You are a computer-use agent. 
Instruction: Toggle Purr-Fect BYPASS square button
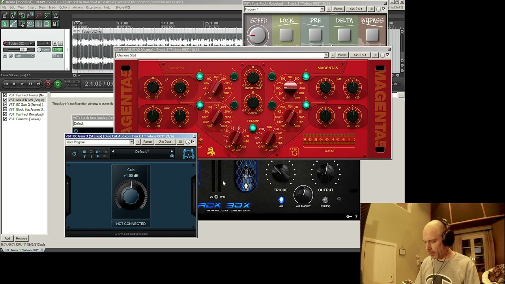point(372,35)
